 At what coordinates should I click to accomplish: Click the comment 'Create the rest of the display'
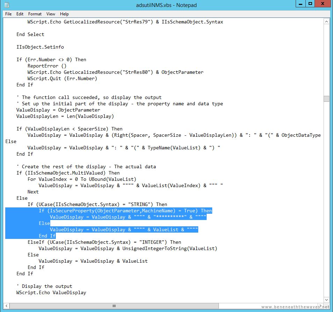tap(86, 166)
